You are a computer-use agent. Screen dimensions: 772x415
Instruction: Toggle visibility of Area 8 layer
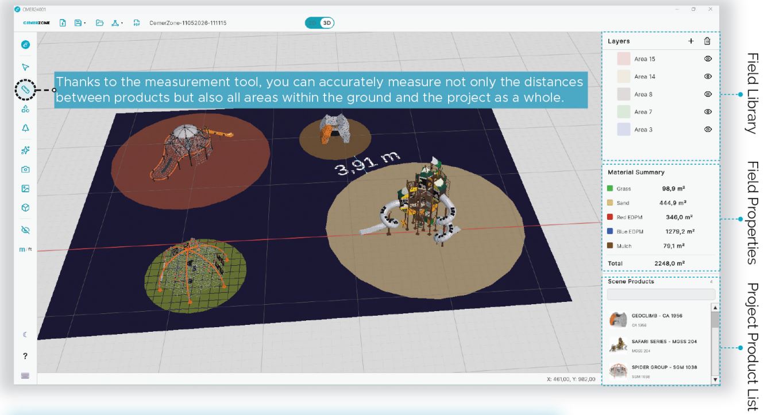point(708,94)
